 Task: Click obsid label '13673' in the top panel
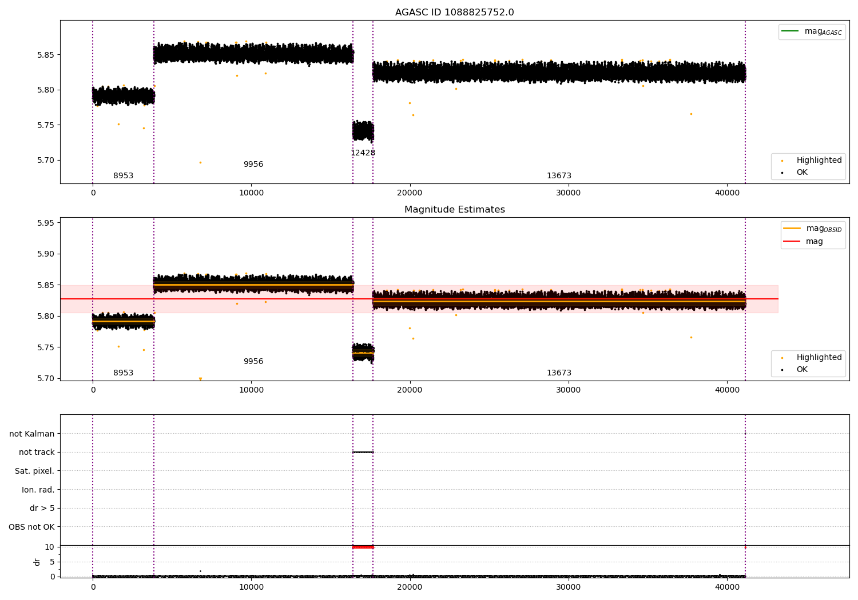point(559,175)
